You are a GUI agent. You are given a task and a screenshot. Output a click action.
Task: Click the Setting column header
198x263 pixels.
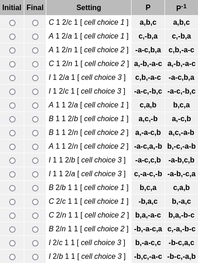(88, 7)
